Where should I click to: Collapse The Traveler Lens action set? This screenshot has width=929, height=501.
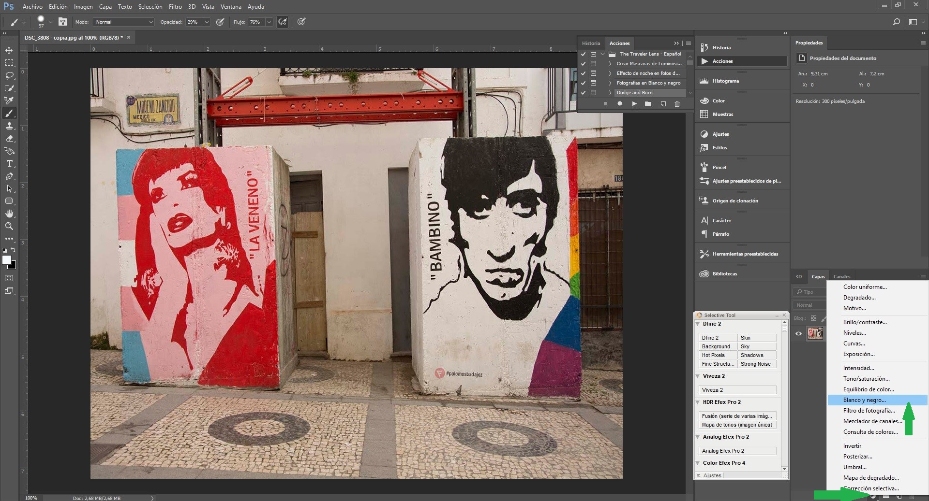pos(602,54)
